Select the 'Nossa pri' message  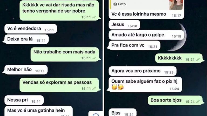[x=24, y=100]
